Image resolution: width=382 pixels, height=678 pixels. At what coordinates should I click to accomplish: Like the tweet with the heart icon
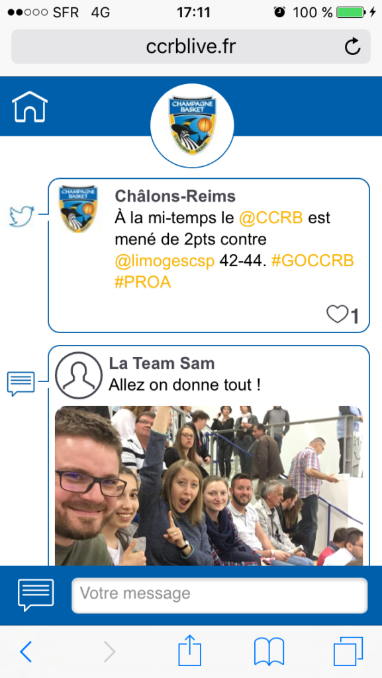coord(337,315)
